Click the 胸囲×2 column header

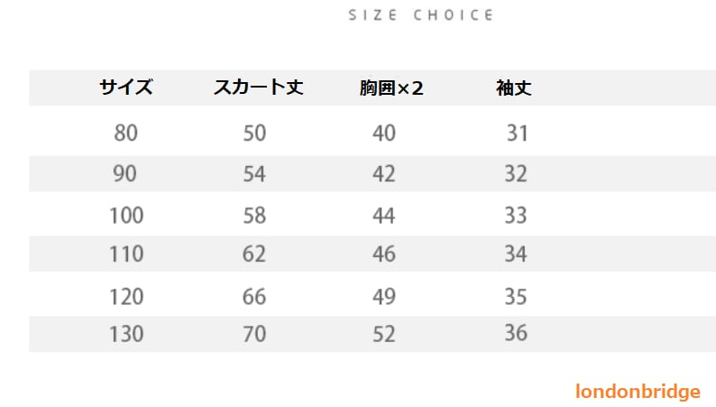390,88
